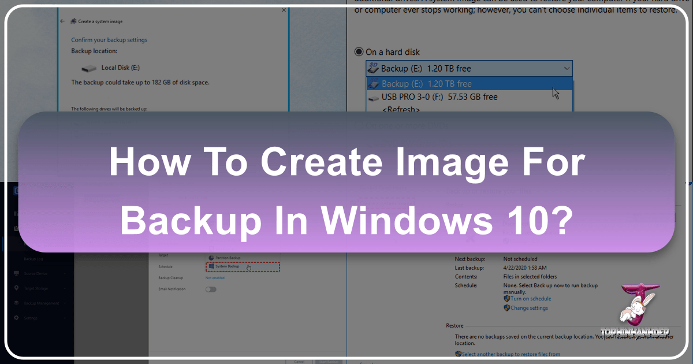Choose USB PRO 3-0 (F:) from the list
693x364 pixels.
(x=439, y=97)
